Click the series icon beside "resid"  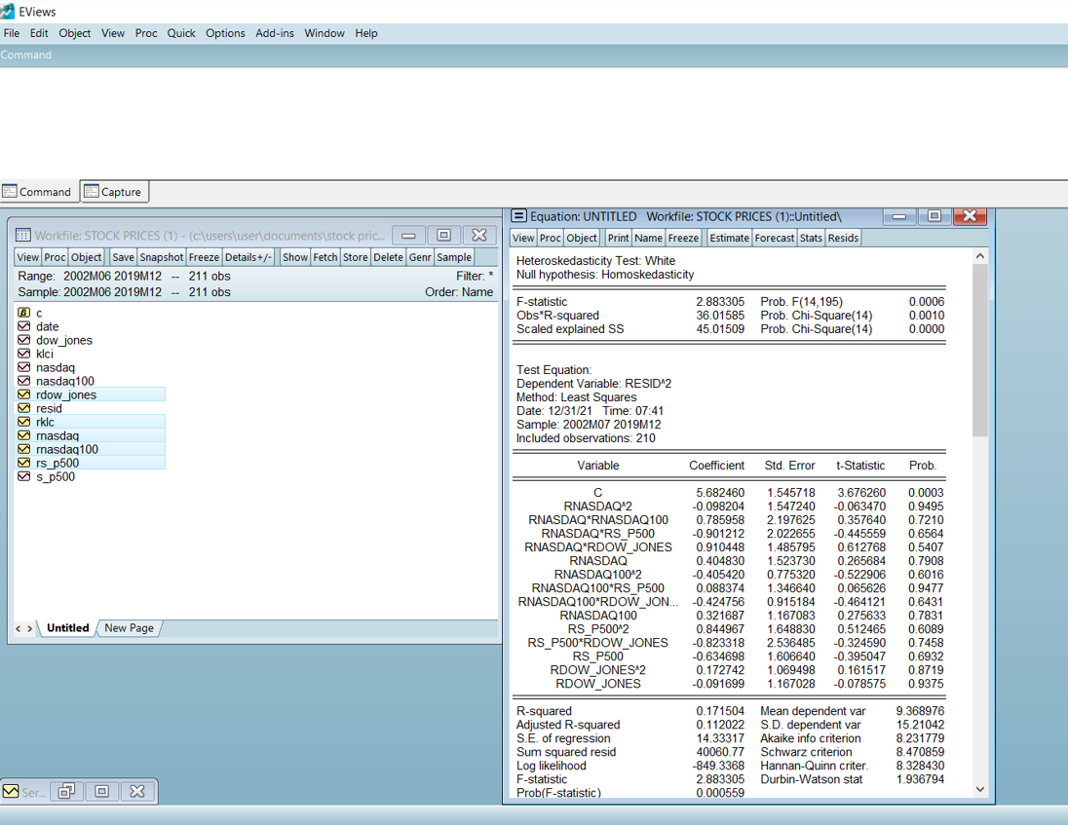21,408
